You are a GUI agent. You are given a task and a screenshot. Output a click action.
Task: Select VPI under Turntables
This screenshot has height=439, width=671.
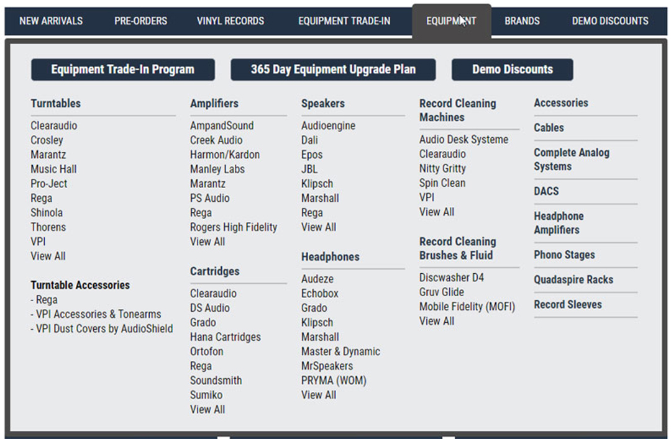coord(38,242)
